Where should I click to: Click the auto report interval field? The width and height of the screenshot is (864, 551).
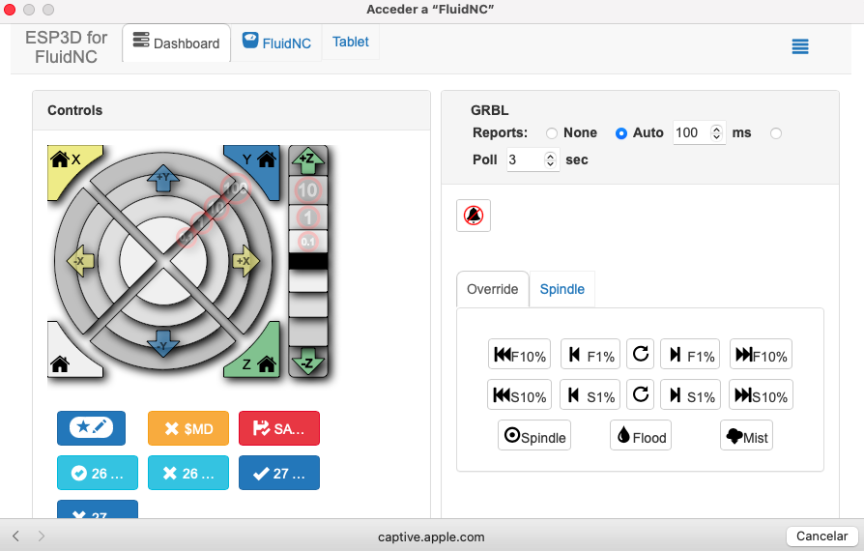coord(691,132)
